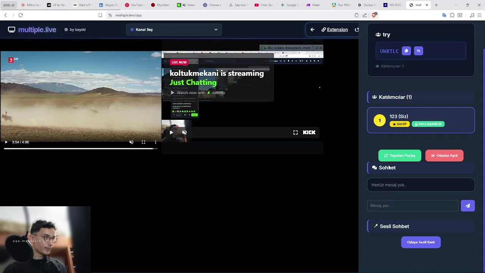Open the translate icon in browser toolbar
Viewport: 485px width, 273px height.
click(x=444, y=15)
